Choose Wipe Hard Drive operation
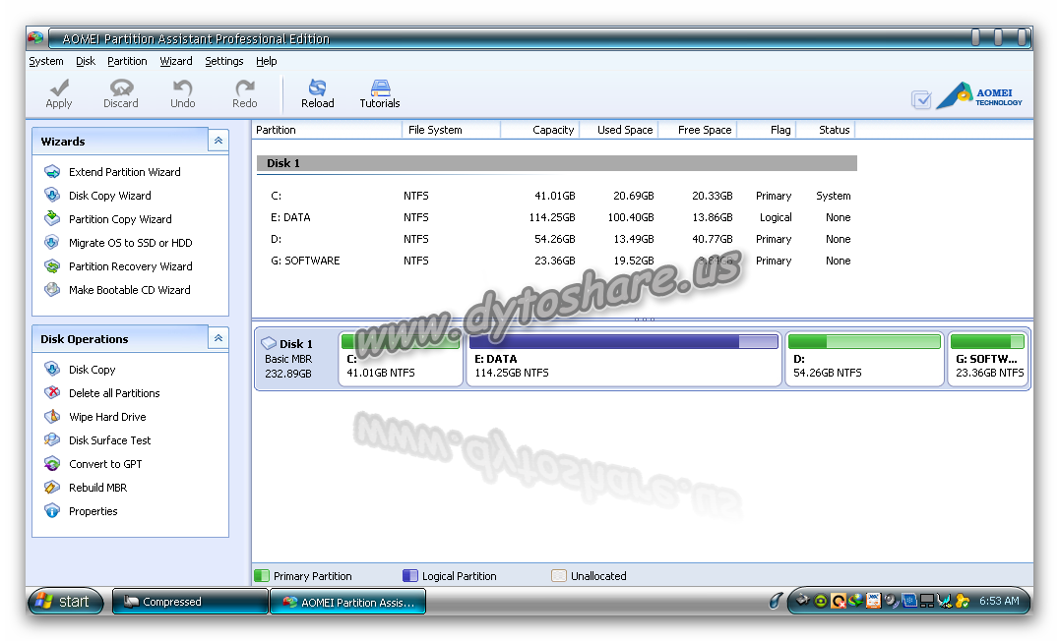 click(x=107, y=417)
